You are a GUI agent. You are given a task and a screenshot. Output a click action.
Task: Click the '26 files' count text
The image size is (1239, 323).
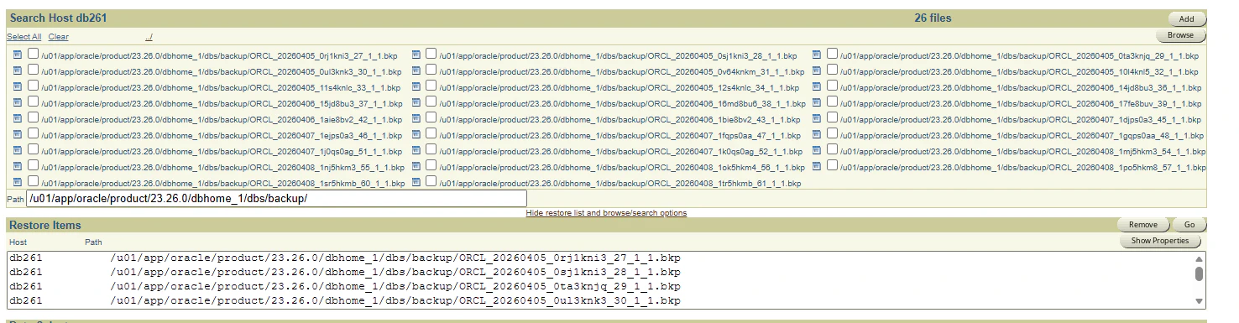coord(933,18)
